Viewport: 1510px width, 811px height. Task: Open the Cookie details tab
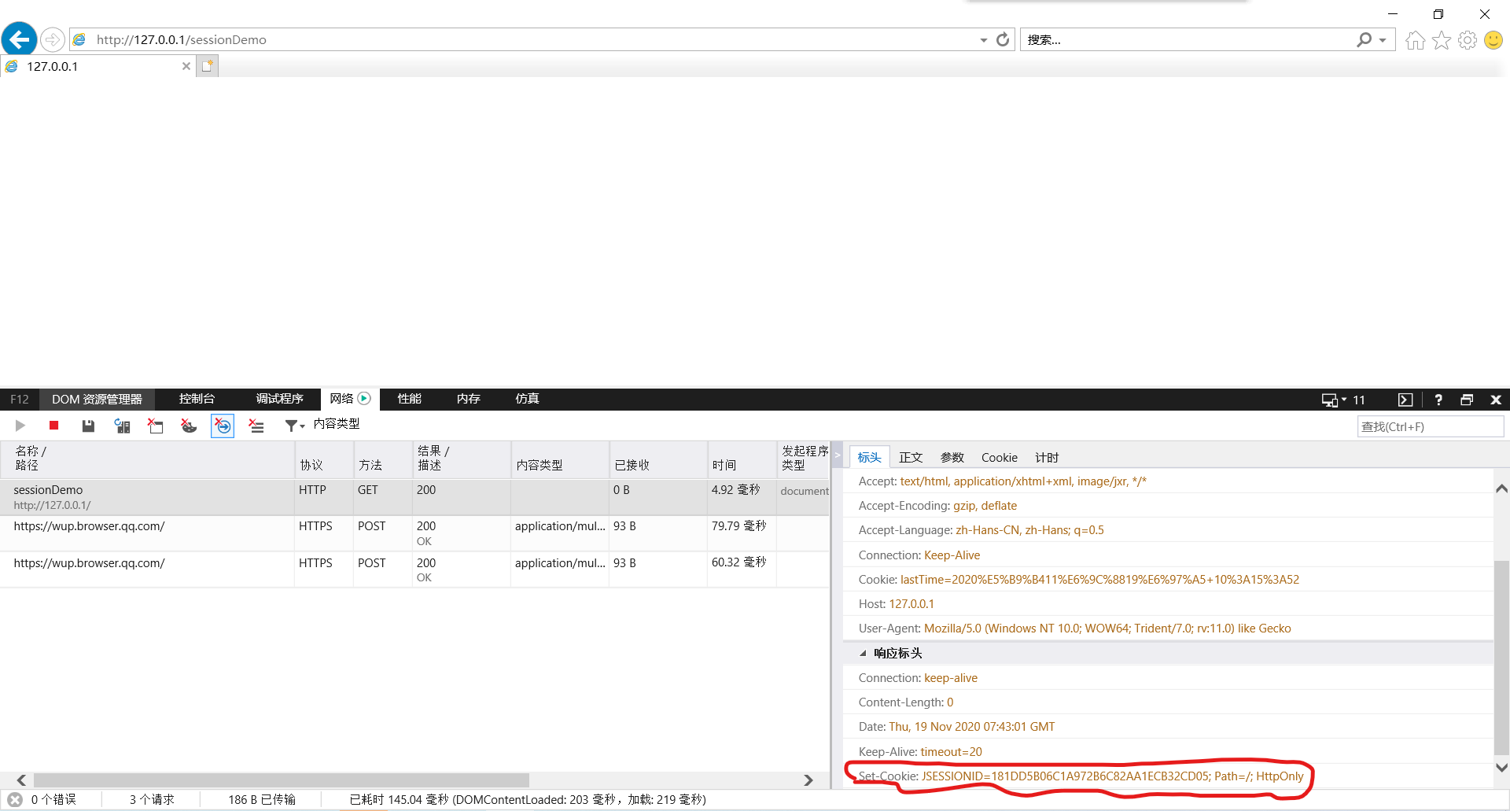point(999,457)
